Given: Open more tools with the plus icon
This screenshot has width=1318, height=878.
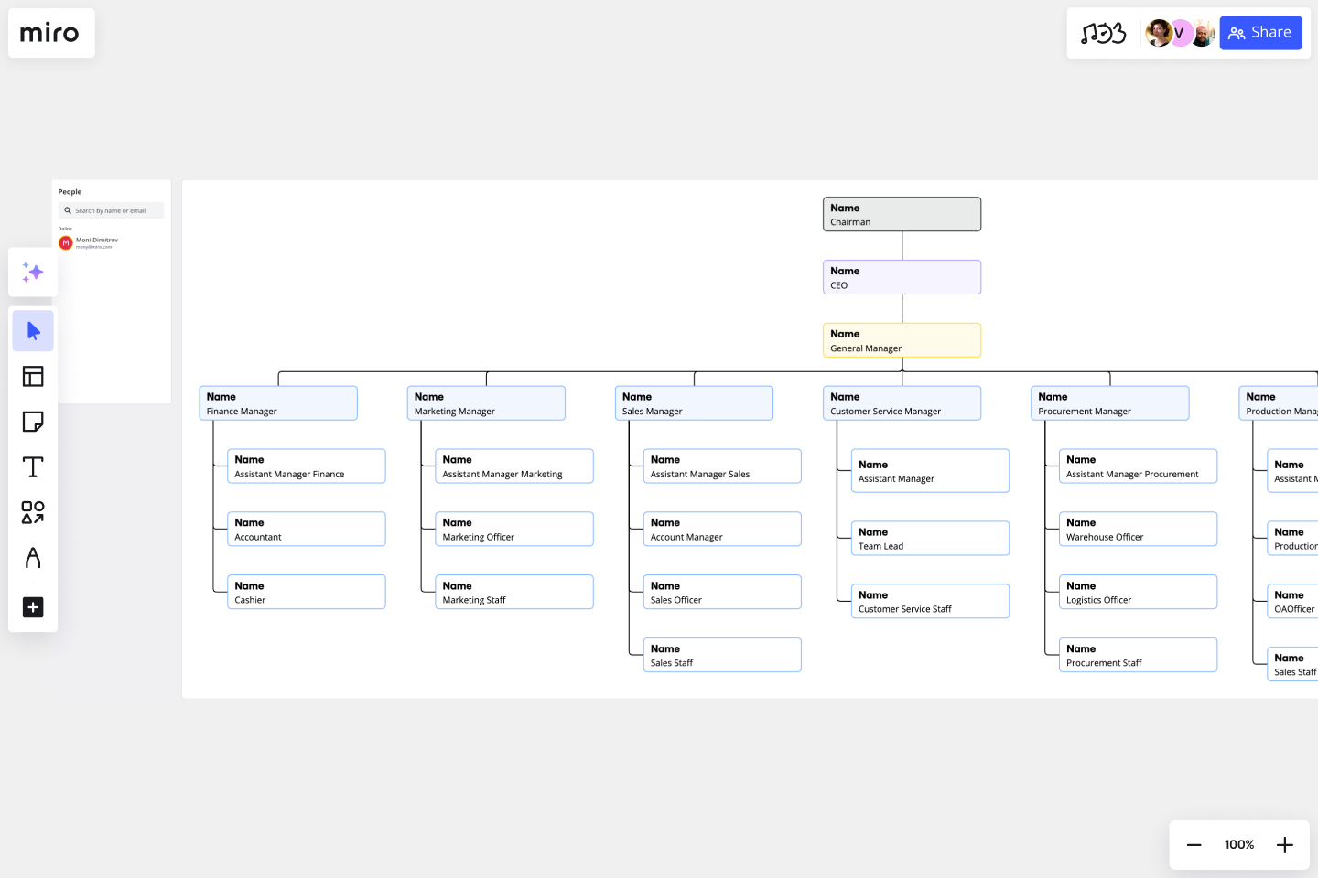Looking at the screenshot, I should 32,607.
